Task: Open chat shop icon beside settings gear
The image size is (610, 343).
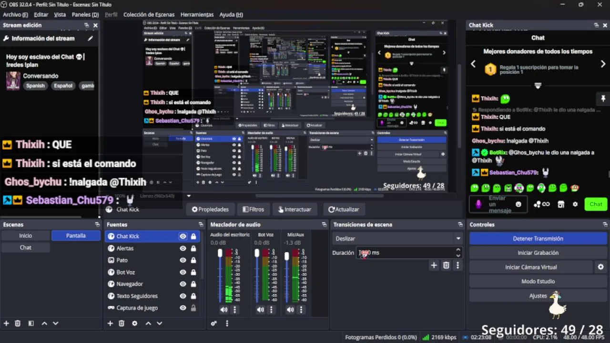Action: point(561,204)
